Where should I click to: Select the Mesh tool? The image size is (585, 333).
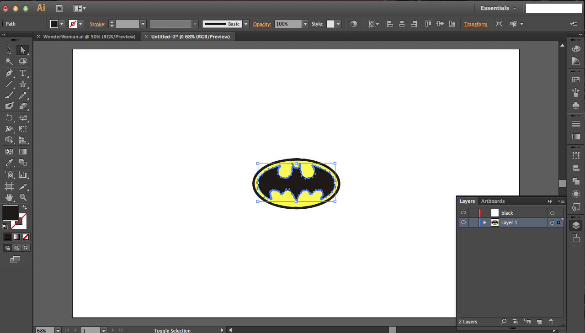[x=9, y=152]
